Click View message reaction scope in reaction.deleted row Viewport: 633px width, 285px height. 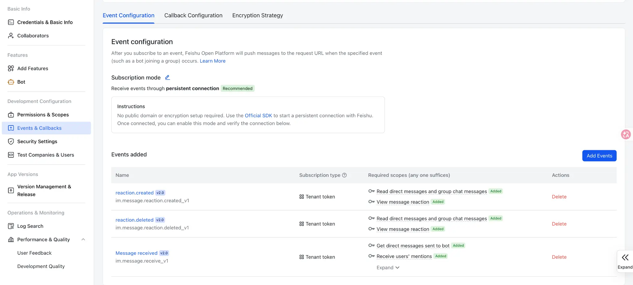click(x=403, y=229)
